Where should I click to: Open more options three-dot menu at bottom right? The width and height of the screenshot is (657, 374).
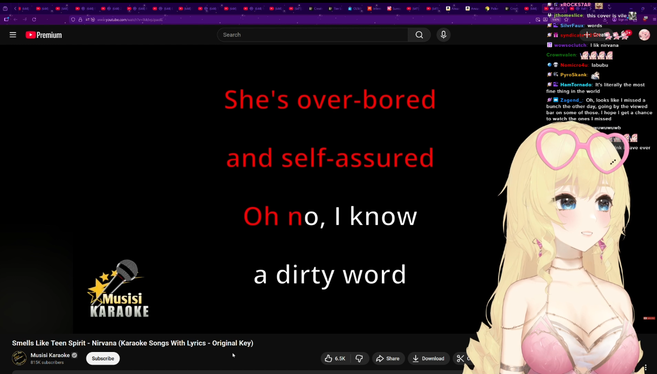(x=645, y=368)
